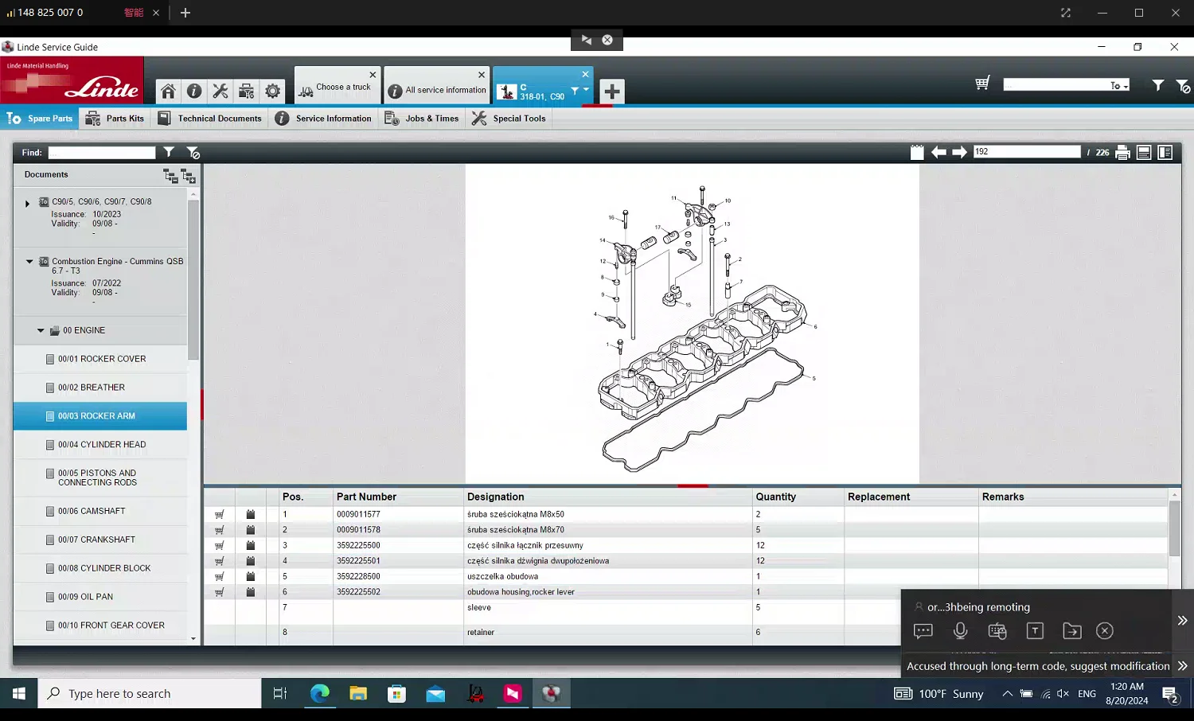Click the page number input field
Viewport: 1194px width, 721px height.
point(1025,152)
